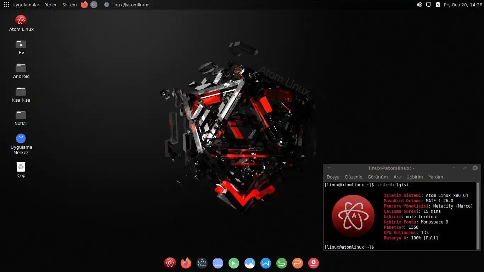Launch terminal from top panel launcher

(x=94, y=5)
